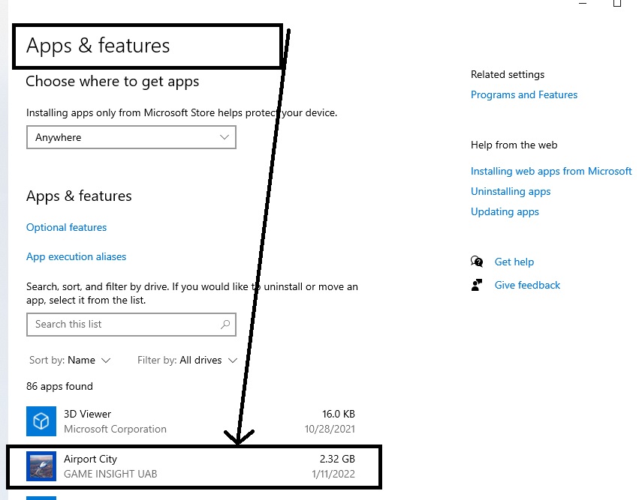642x500 pixels.
Task: Expand the Filter by All drives dropdown
Action: coord(188,361)
